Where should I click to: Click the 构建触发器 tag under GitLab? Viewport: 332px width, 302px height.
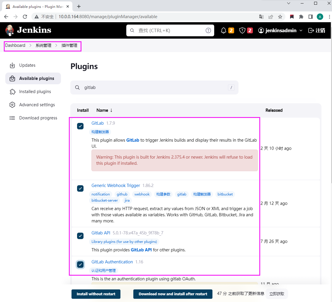[100, 132]
